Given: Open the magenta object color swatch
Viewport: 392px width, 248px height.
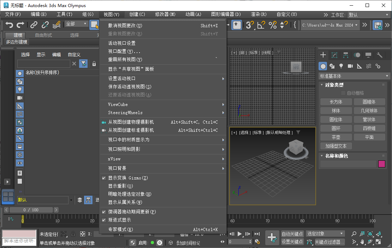Looking at the screenshot, I should click(382, 164).
